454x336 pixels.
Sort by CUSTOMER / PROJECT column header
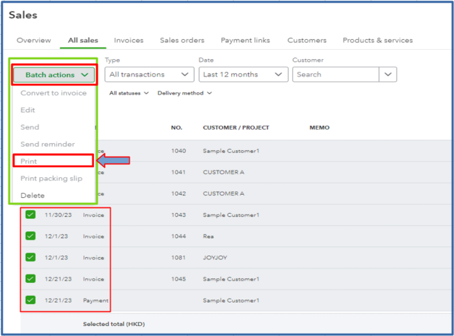point(236,127)
